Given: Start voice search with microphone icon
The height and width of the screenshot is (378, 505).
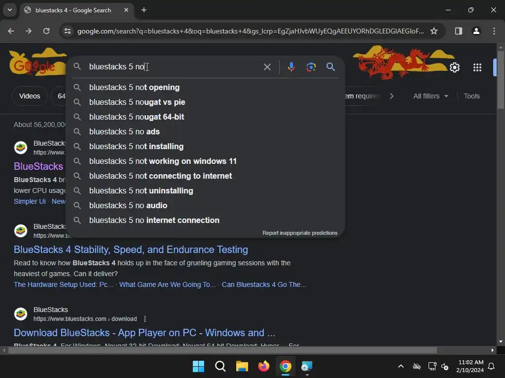Looking at the screenshot, I should [x=291, y=67].
